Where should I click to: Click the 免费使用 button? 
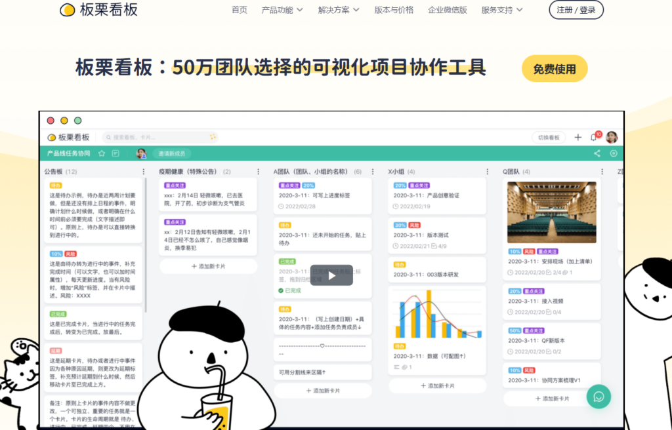click(x=555, y=68)
